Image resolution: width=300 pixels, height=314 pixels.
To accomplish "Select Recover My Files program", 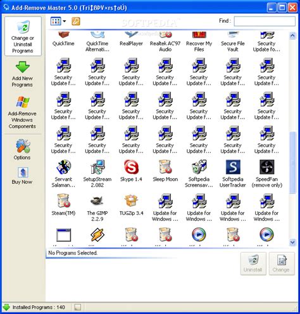I will pos(199,42).
